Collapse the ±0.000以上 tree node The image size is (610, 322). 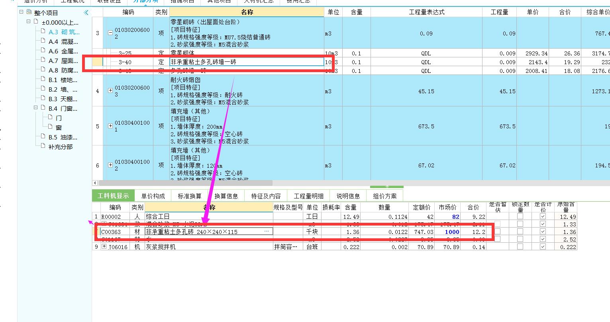click(29, 22)
